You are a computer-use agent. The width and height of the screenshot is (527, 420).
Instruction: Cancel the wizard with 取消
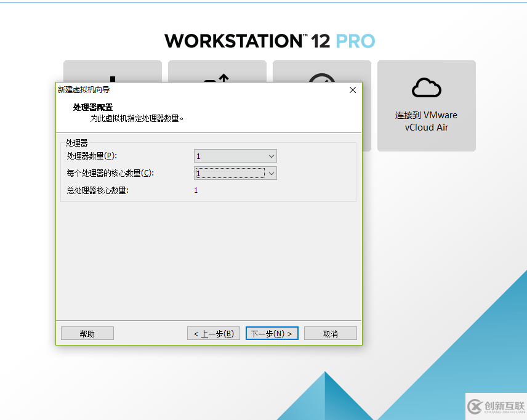pos(331,333)
